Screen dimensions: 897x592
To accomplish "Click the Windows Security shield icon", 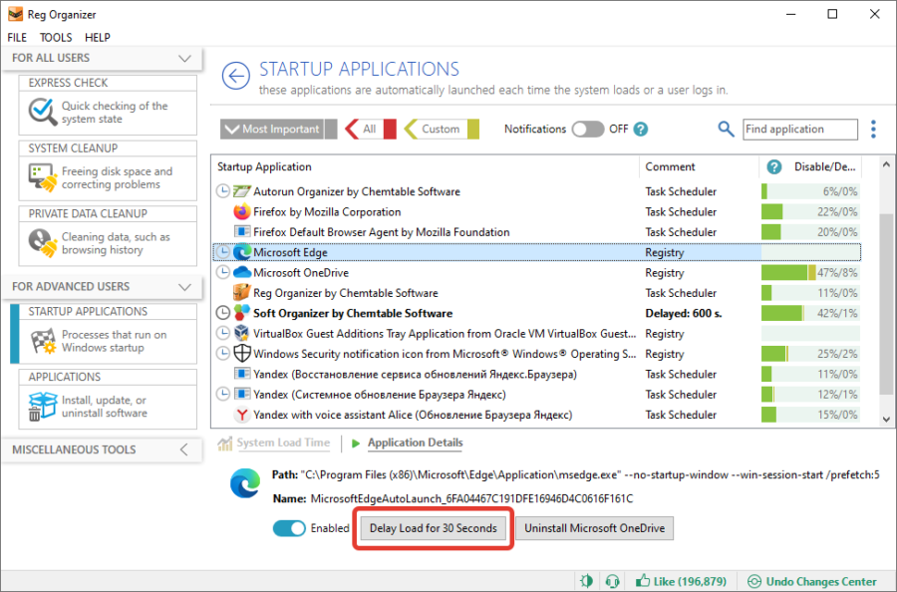I will (x=242, y=354).
